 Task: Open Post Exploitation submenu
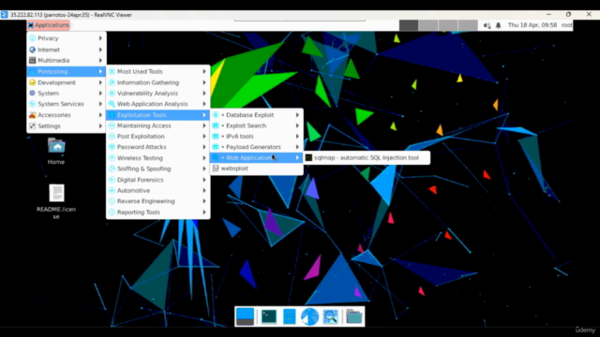pos(158,137)
